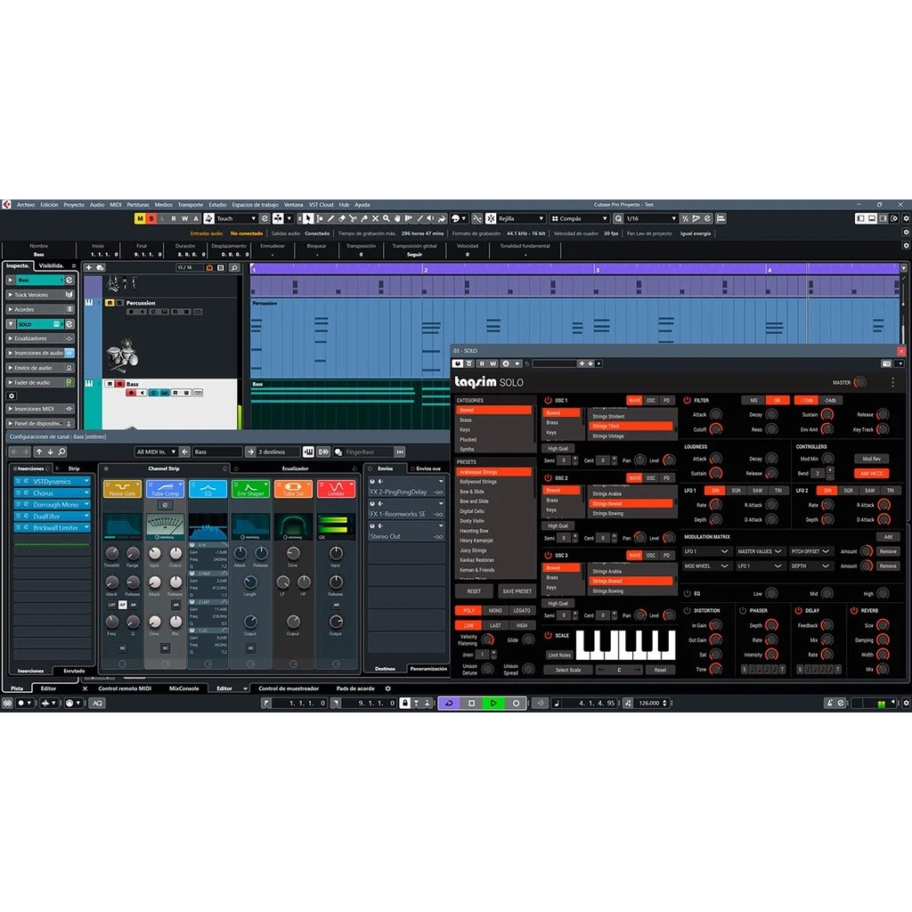Viewport: 912px width, 912px height.
Task: Open the Noise Gate insert in the channel strip
Action: coord(122,488)
